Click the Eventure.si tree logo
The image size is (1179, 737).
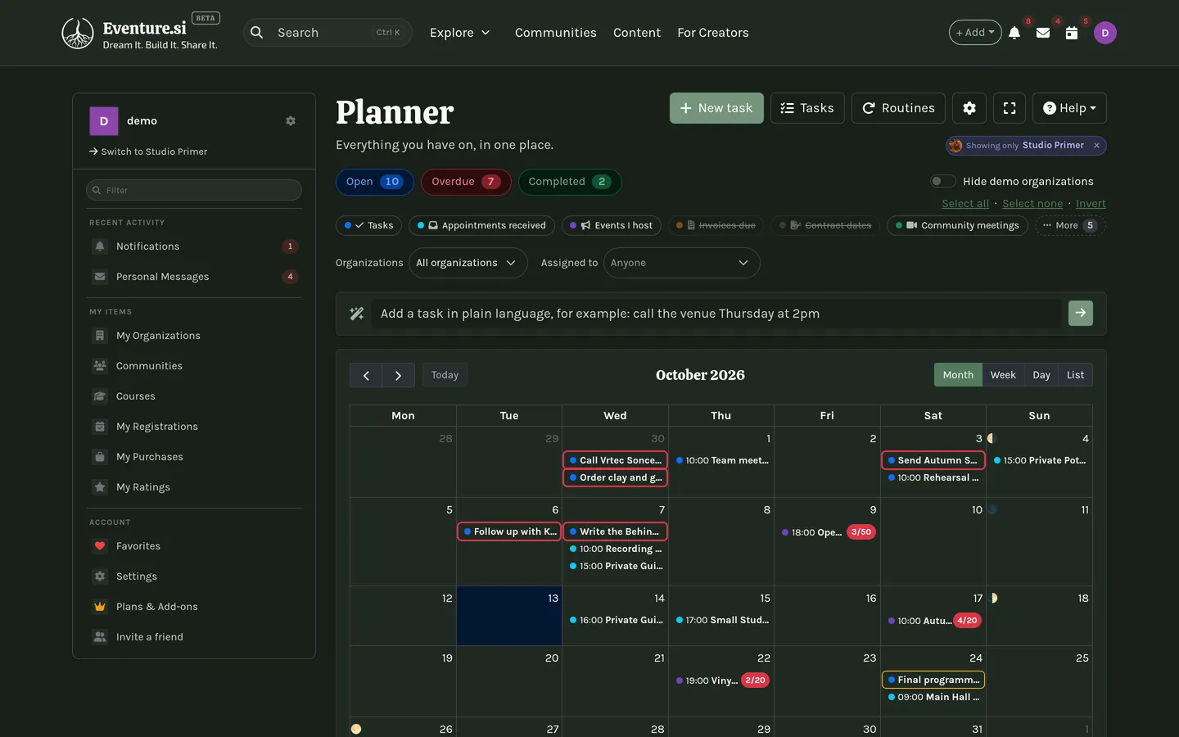click(x=78, y=34)
